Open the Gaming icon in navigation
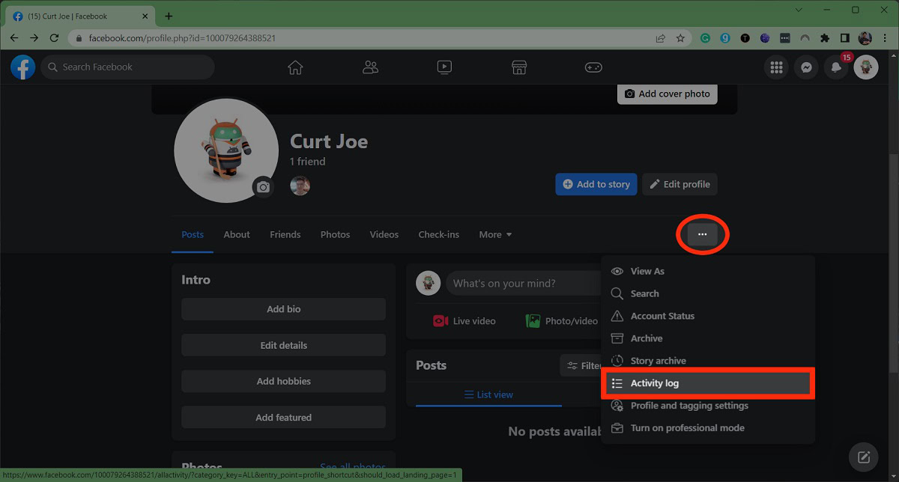This screenshot has width=899, height=482. (x=593, y=67)
